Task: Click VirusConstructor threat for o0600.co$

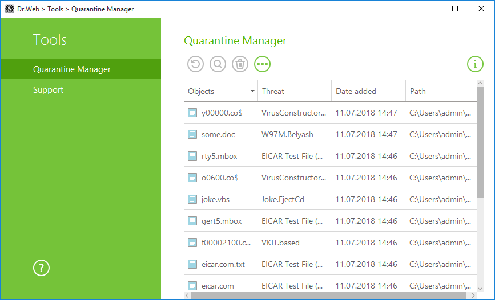Action: (x=293, y=178)
